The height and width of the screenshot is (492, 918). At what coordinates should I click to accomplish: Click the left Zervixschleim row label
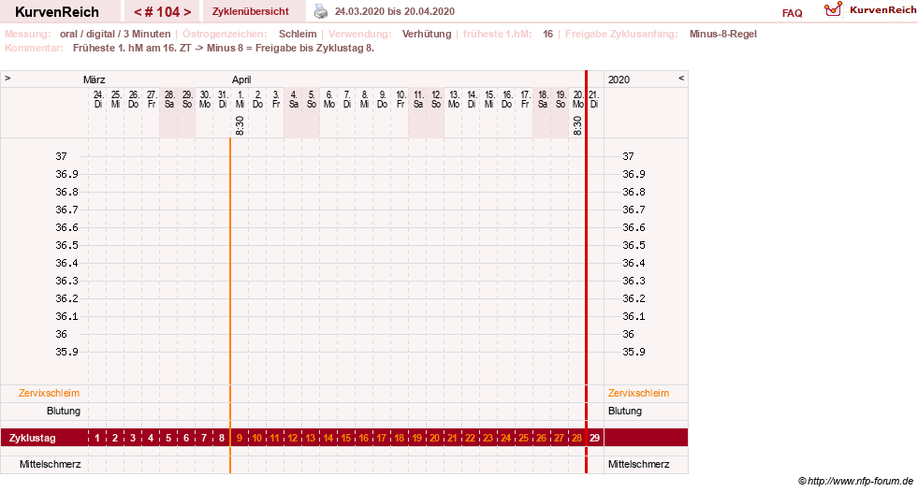pyautogui.click(x=50, y=393)
